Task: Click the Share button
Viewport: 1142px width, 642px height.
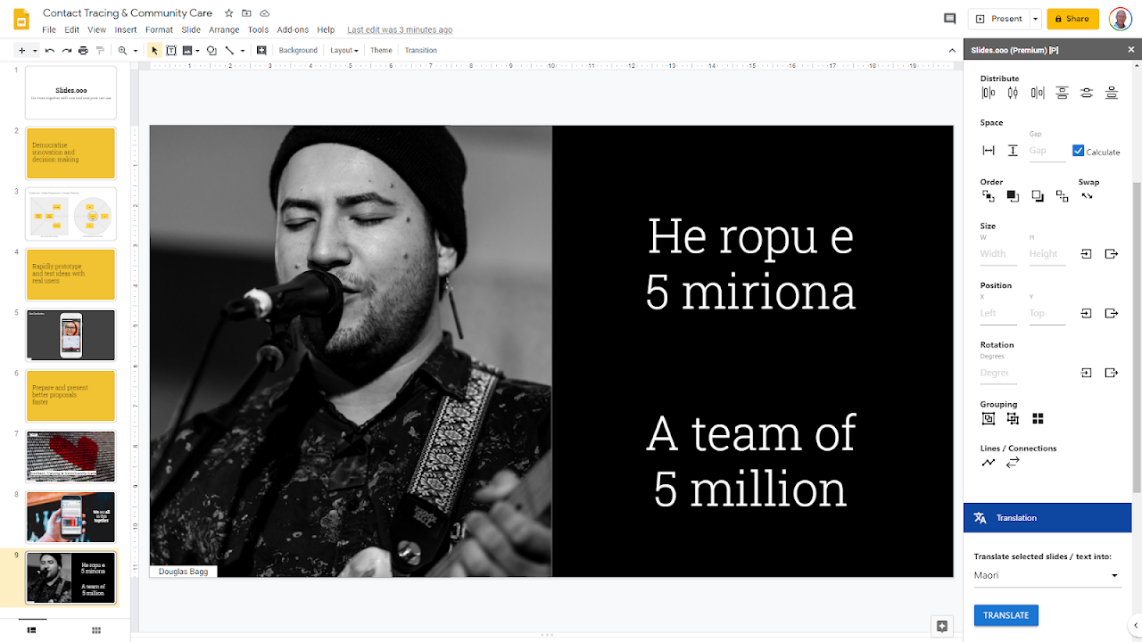Action: pos(1072,19)
